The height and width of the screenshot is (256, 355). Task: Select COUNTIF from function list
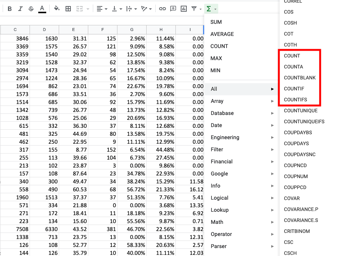point(294,88)
